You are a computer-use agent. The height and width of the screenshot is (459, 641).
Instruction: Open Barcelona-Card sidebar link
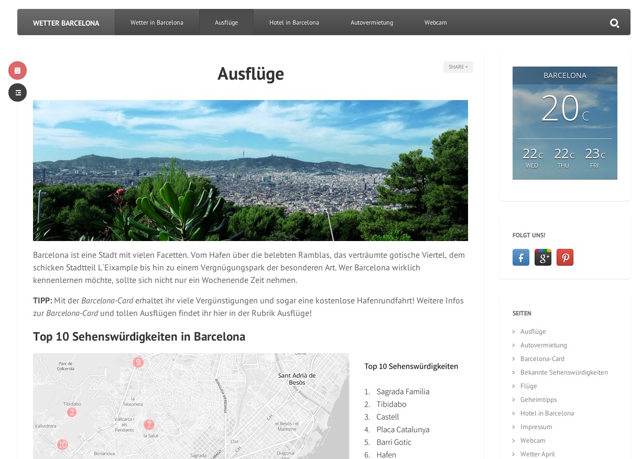click(x=542, y=359)
